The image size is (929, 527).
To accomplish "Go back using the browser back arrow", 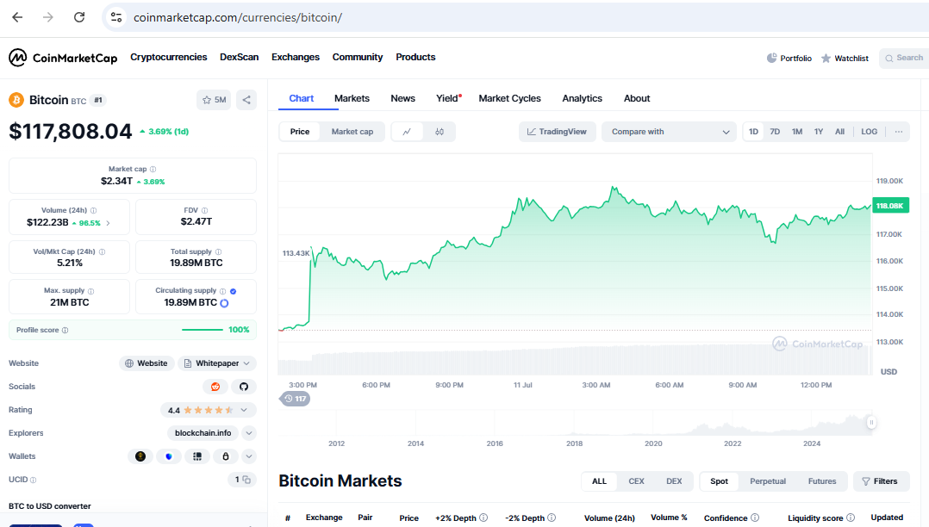I will click(17, 17).
